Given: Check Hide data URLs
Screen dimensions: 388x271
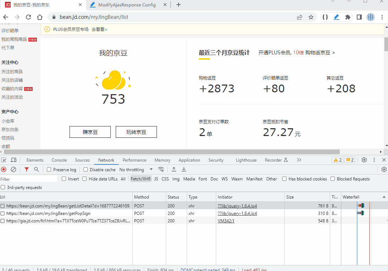Looking at the screenshot, I should click(84, 179).
